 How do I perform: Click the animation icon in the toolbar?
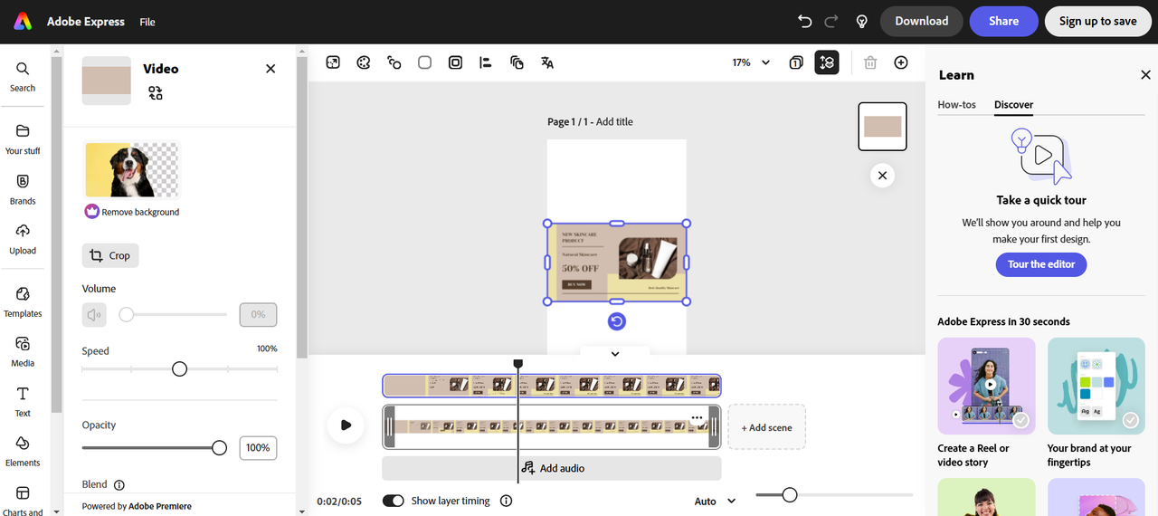point(394,62)
